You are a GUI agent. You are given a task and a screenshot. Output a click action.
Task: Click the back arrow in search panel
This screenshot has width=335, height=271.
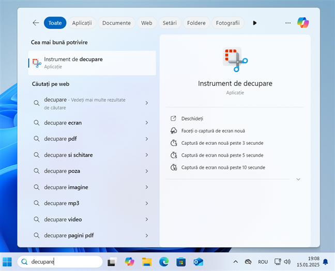(x=36, y=23)
